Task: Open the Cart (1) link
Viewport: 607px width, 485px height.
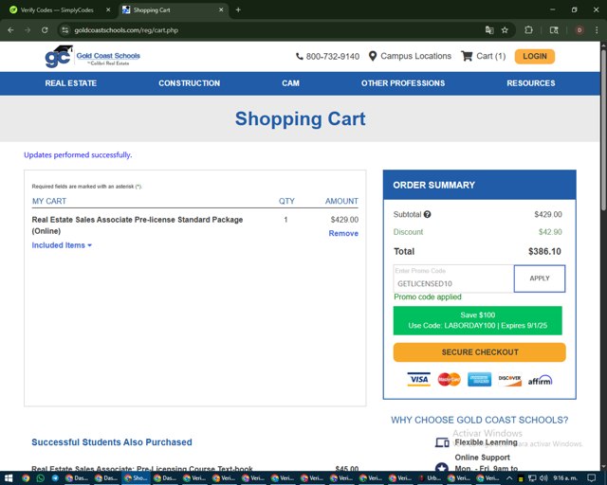Action: [491, 57]
